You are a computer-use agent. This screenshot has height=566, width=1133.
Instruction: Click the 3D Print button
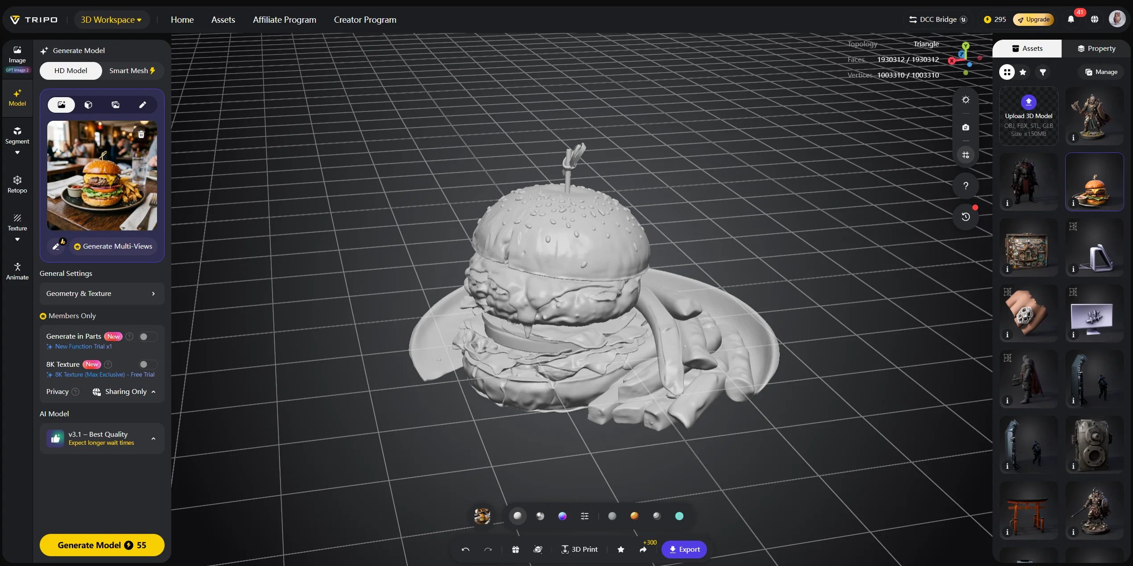click(579, 550)
